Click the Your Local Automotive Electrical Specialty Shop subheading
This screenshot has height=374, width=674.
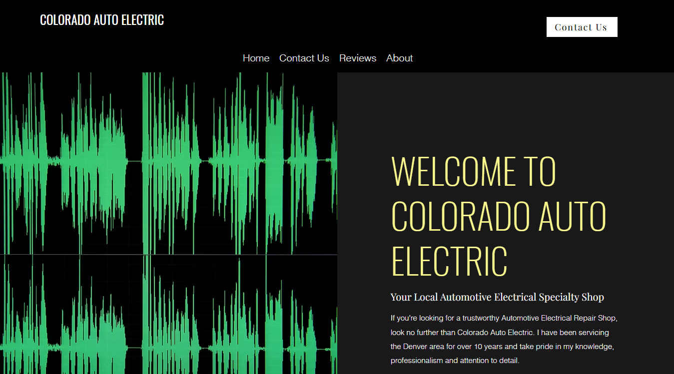point(497,297)
